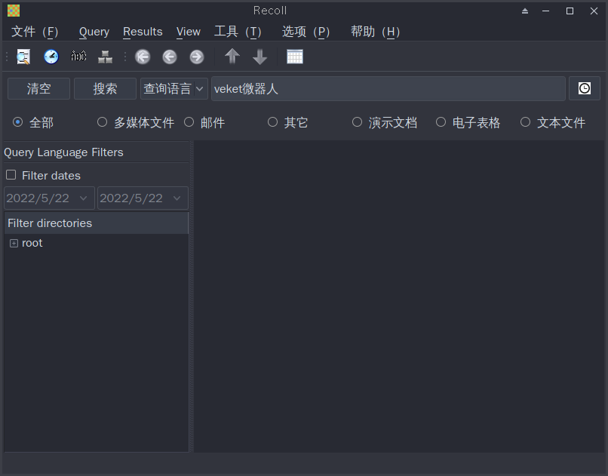Open the advanced search dialog icon
Image resolution: width=608 pixels, height=476 pixels.
tap(23, 57)
